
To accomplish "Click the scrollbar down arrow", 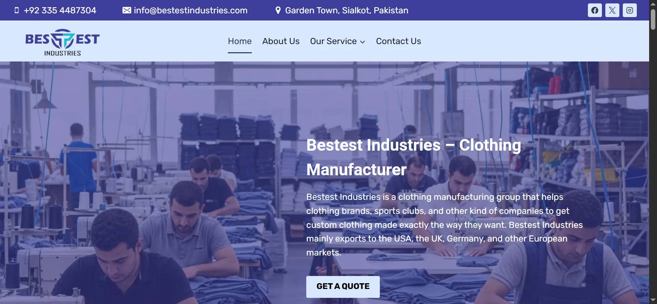I will coord(653,300).
